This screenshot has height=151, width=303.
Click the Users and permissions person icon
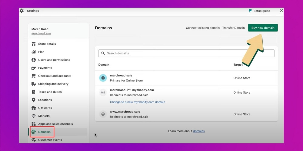pyautogui.click(x=34, y=60)
